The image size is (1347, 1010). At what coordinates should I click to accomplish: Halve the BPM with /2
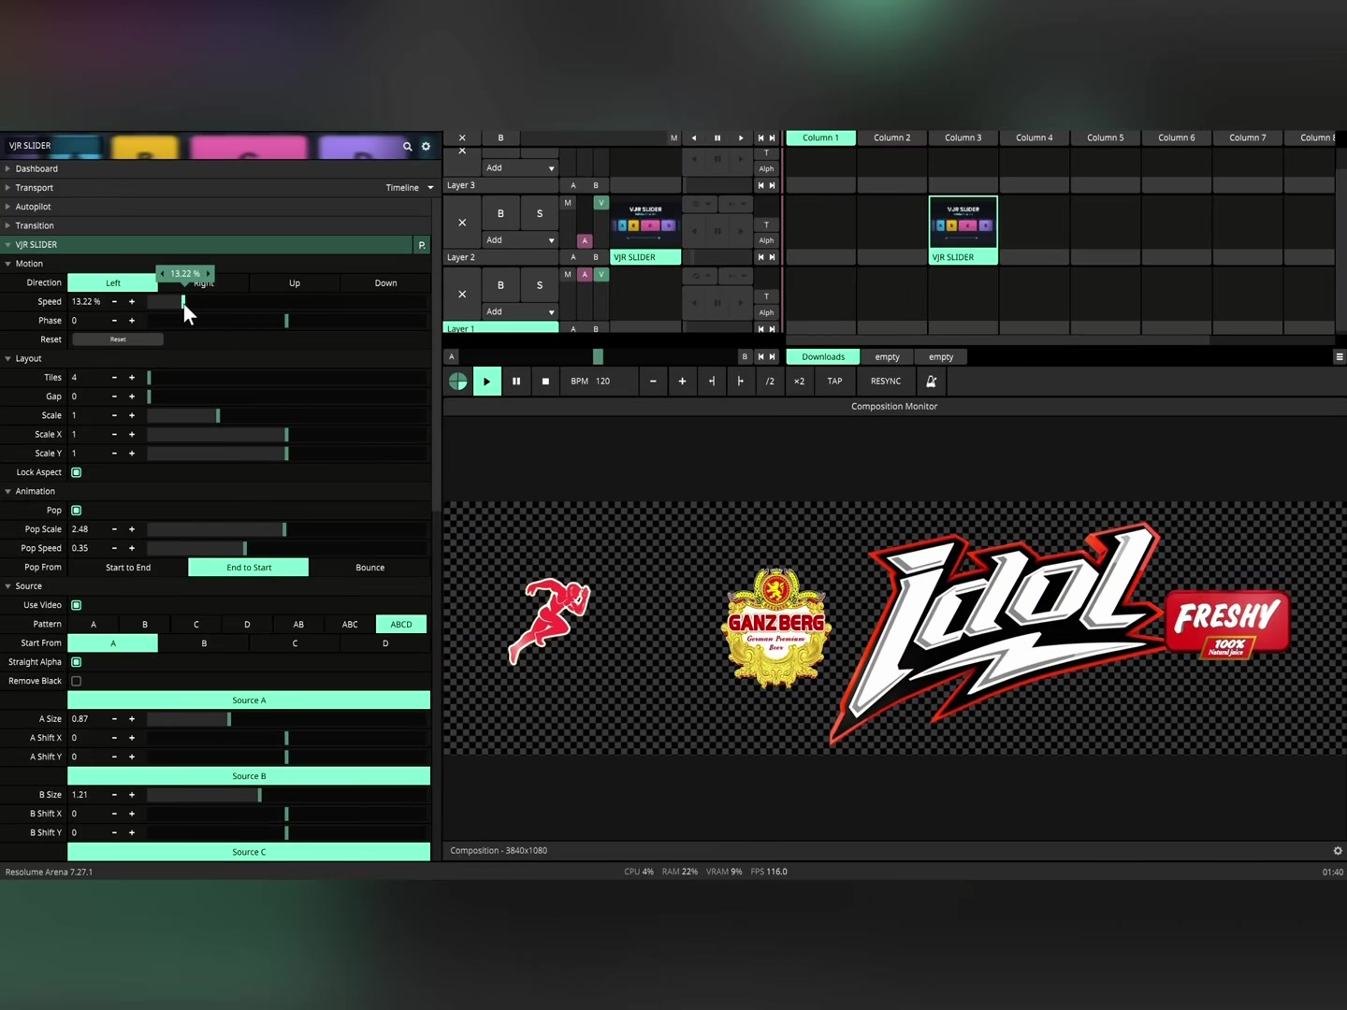tap(770, 382)
